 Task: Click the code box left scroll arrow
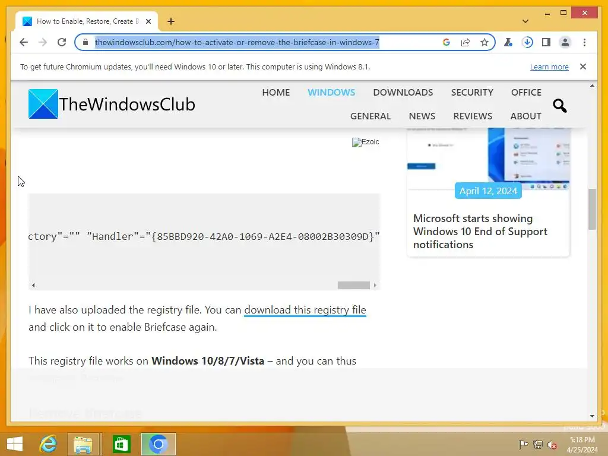[33, 286]
